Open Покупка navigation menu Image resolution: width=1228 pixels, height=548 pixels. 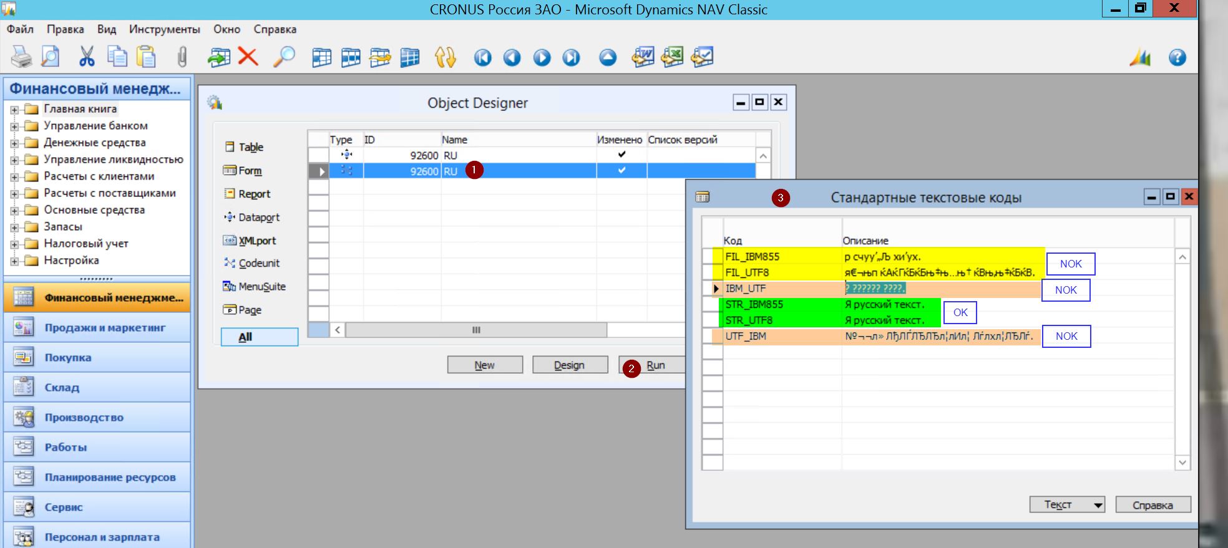(97, 357)
